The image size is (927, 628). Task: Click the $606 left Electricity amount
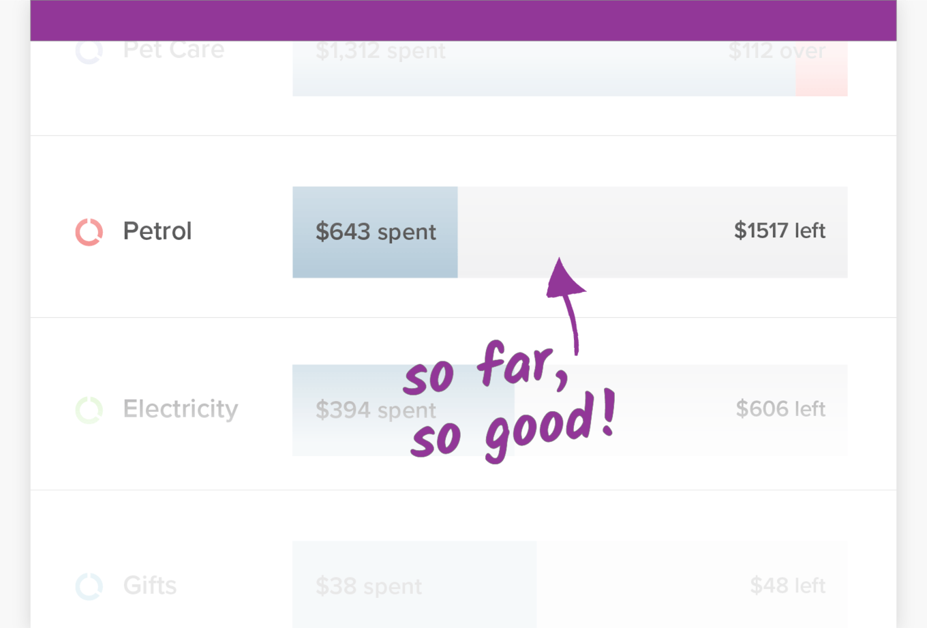coord(780,409)
